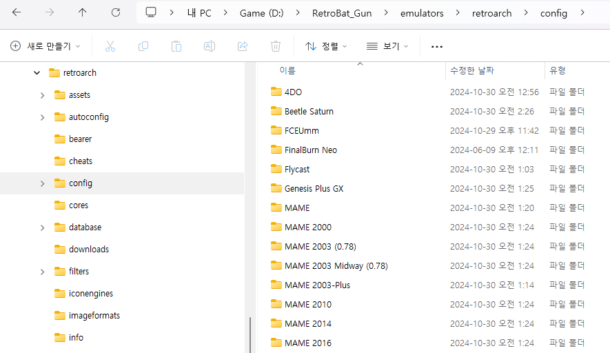Screen dimensions: 610x353
Task: Refresh the current folder view
Action: [x=116, y=12]
